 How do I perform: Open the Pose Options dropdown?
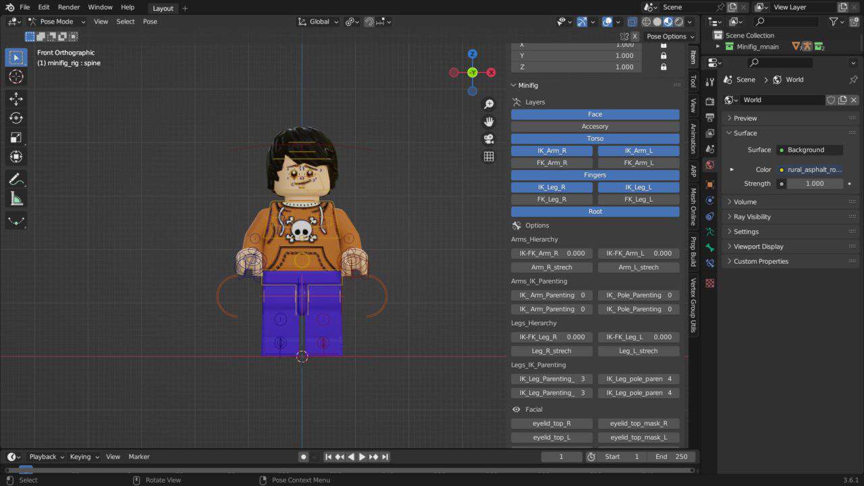pyautogui.click(x=670, y=36)
